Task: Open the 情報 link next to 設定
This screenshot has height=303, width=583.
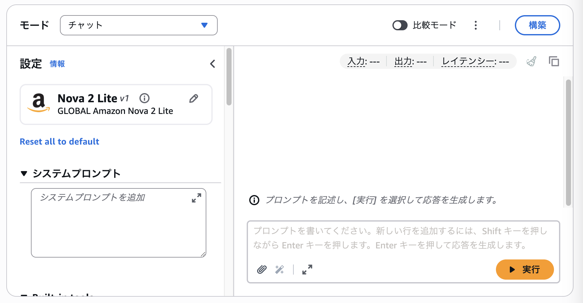Action: [57, 64]
